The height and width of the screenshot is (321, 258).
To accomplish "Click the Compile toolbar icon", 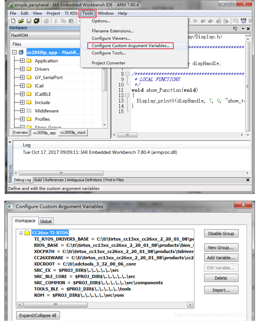I will point(236,21).
